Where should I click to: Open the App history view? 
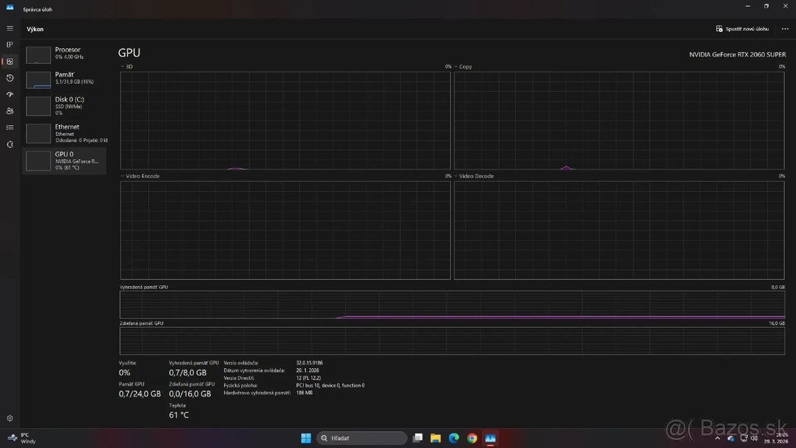9,78
